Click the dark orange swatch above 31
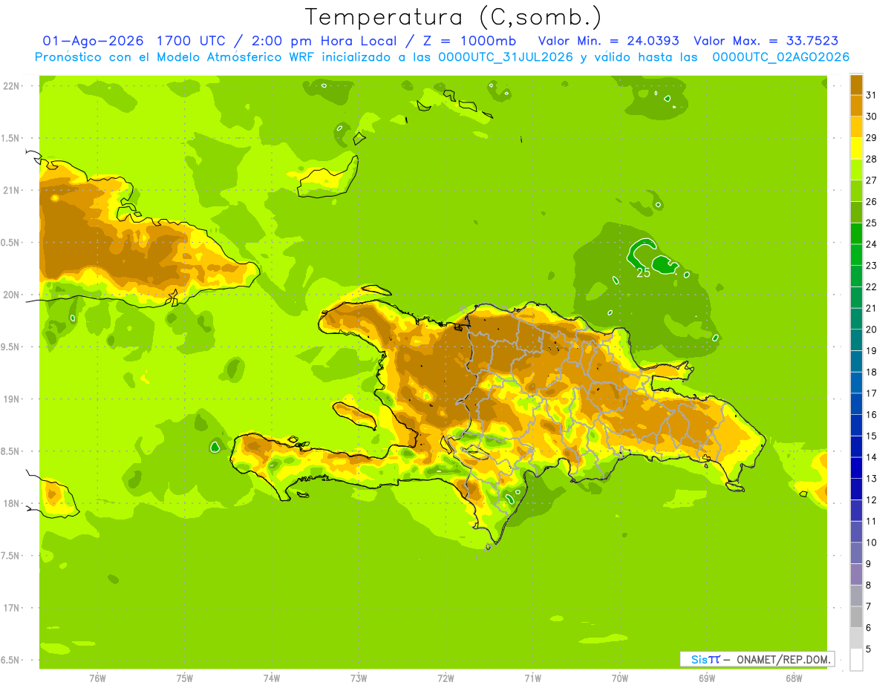Screen dimensions: 891x688 point(856,85)
